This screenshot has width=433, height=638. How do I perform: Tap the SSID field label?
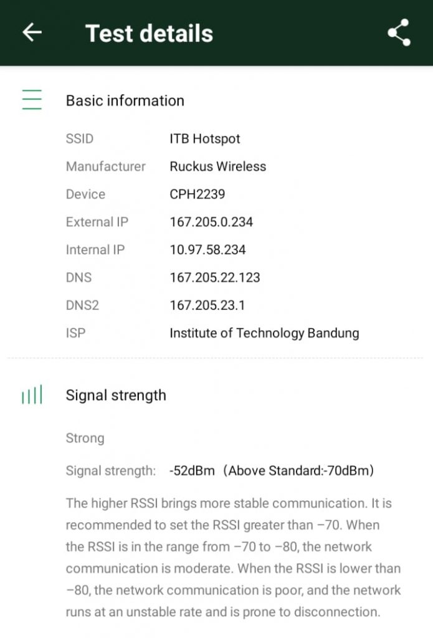(x=79, y=139)
